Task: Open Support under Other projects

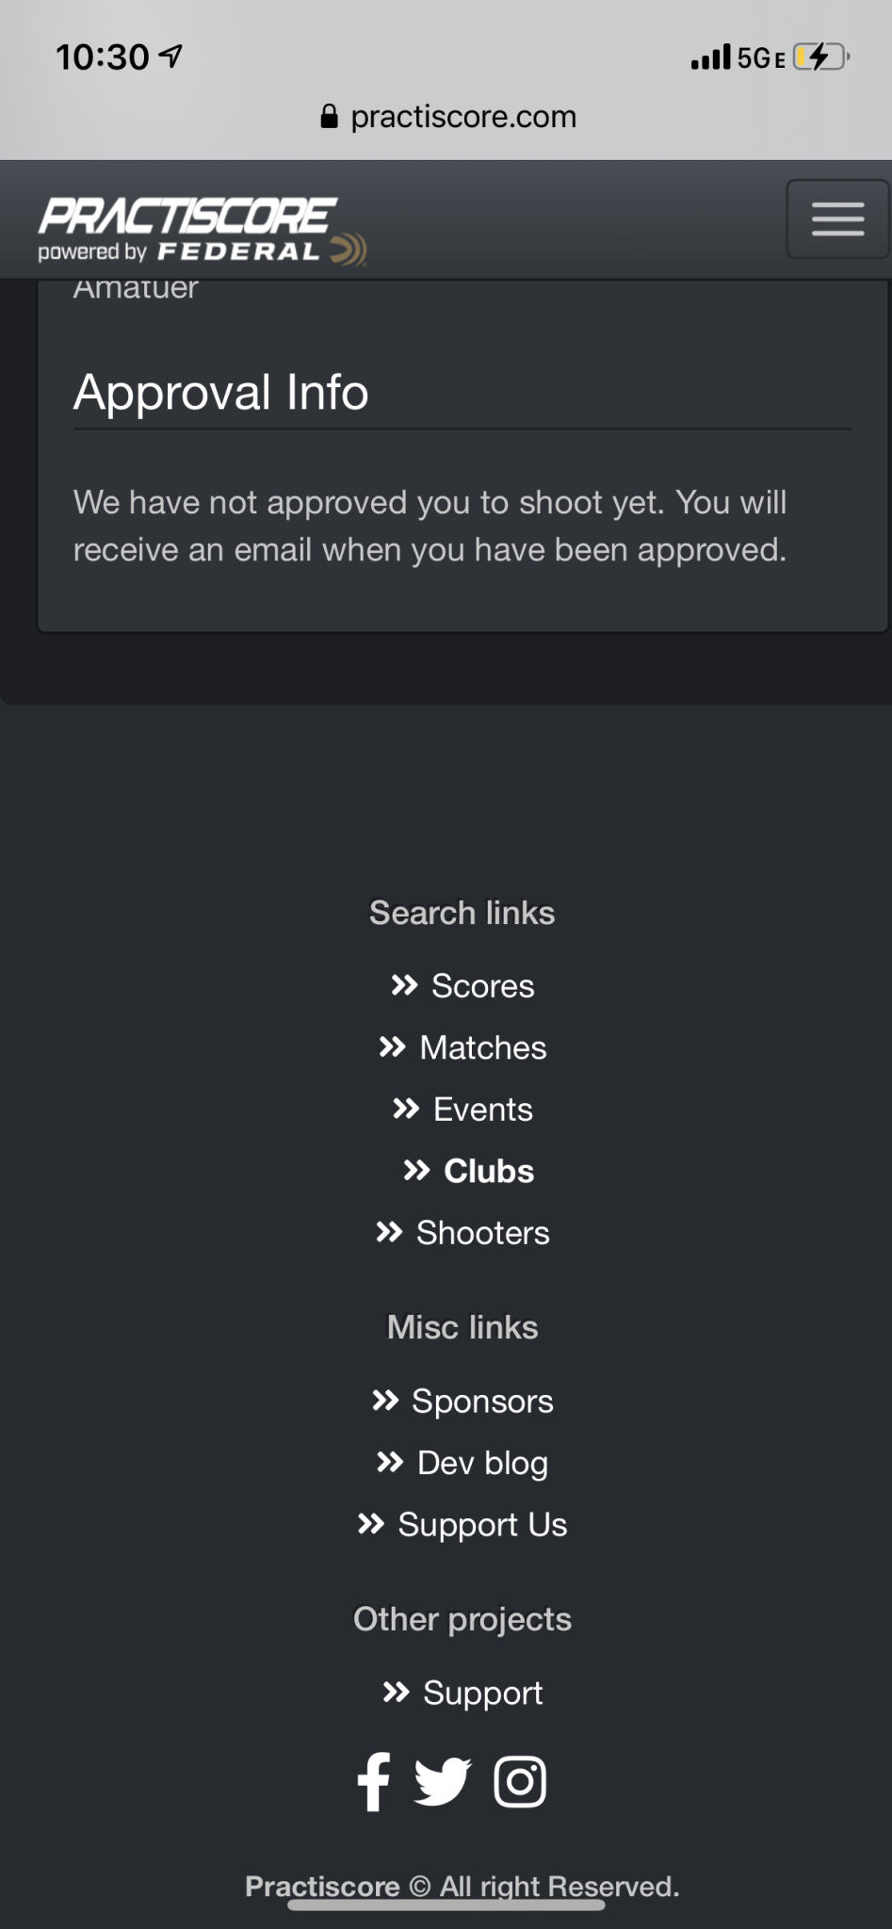Action: point(462,1694)
